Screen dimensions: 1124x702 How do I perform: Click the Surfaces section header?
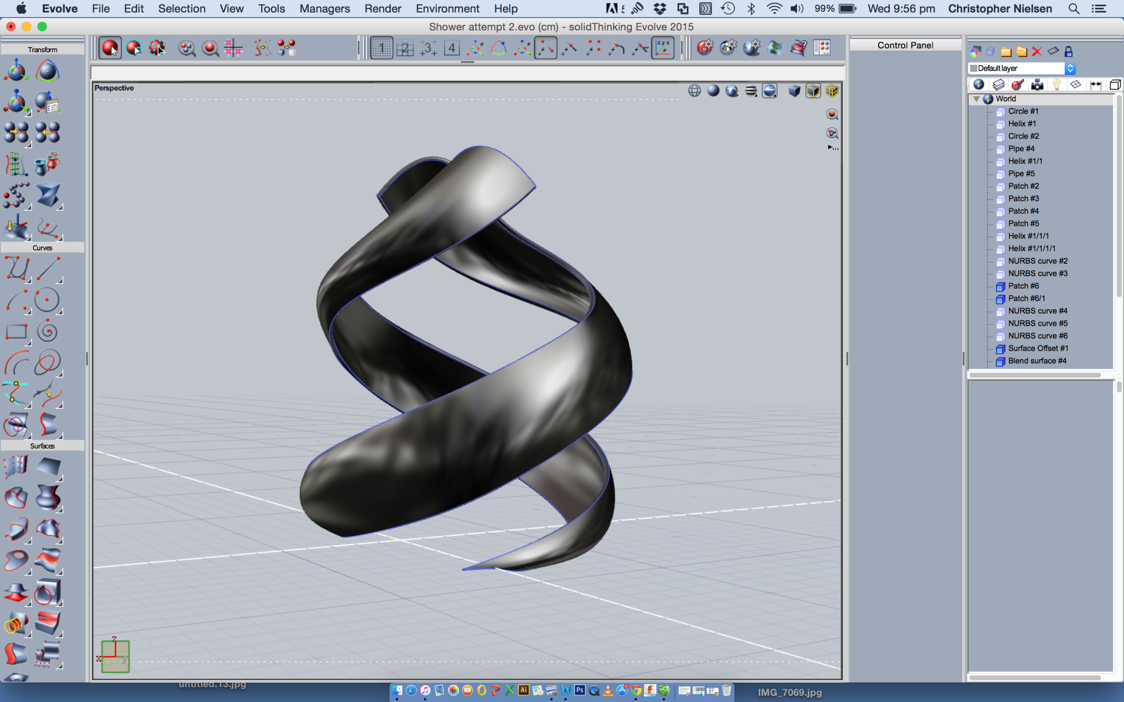coord(42,446)
